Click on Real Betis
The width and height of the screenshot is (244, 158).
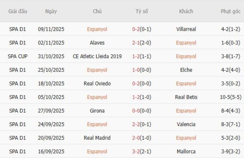pyautogui.click(x=186, y=97)
